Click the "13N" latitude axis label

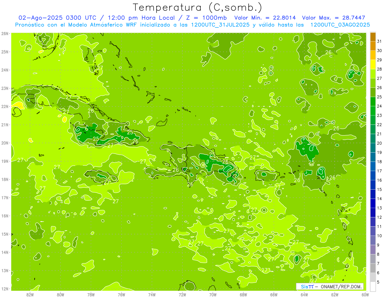(x=5, y=271)
